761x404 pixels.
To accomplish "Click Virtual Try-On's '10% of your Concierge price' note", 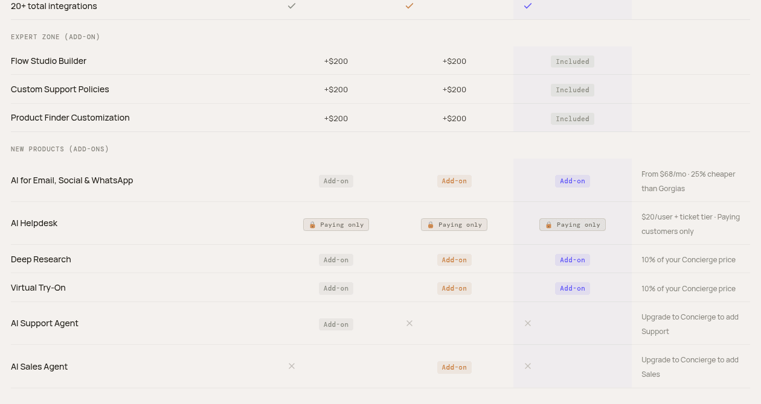I will [689, 289].
